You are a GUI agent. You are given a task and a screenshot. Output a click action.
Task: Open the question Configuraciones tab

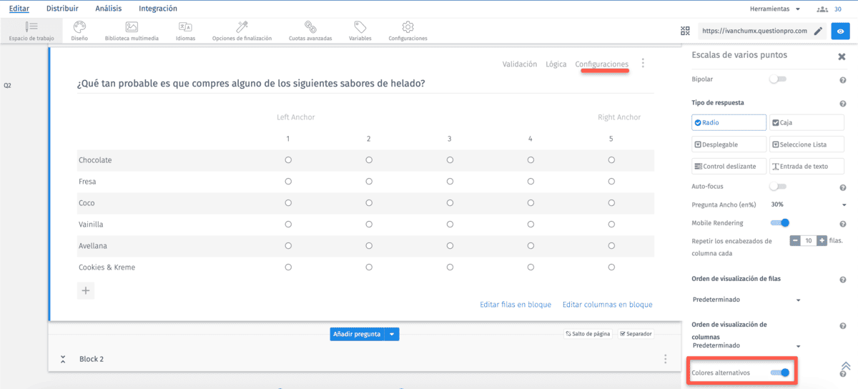tap(602, 64)
